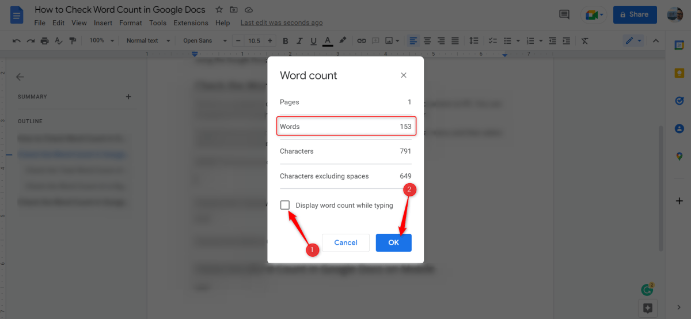
Task: Click Cancel in the Word count dialog
Action: (x=346, y=242)
